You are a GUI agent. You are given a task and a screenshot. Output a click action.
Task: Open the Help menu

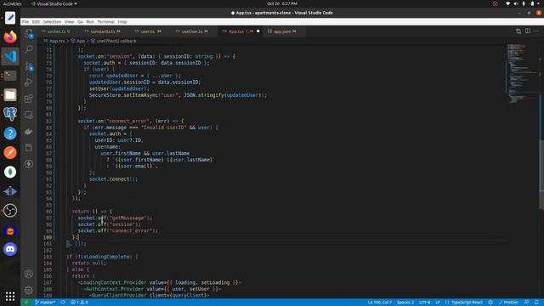[x=122, y=21]
